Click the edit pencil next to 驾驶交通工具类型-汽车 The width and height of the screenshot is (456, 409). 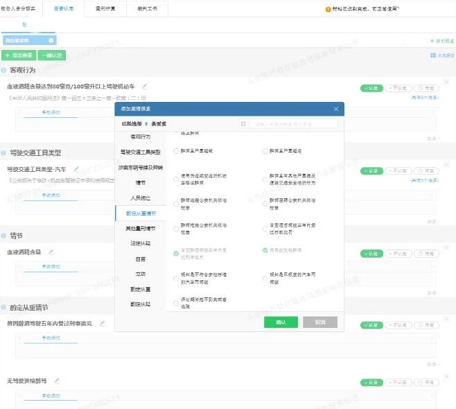pos(76,168)
